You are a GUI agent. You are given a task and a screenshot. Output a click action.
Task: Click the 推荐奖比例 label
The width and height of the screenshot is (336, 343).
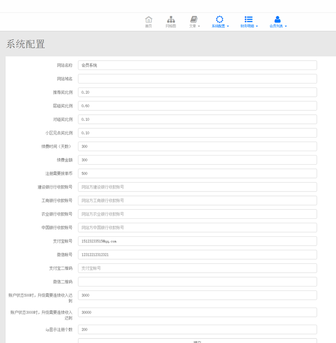click(63, 92)
